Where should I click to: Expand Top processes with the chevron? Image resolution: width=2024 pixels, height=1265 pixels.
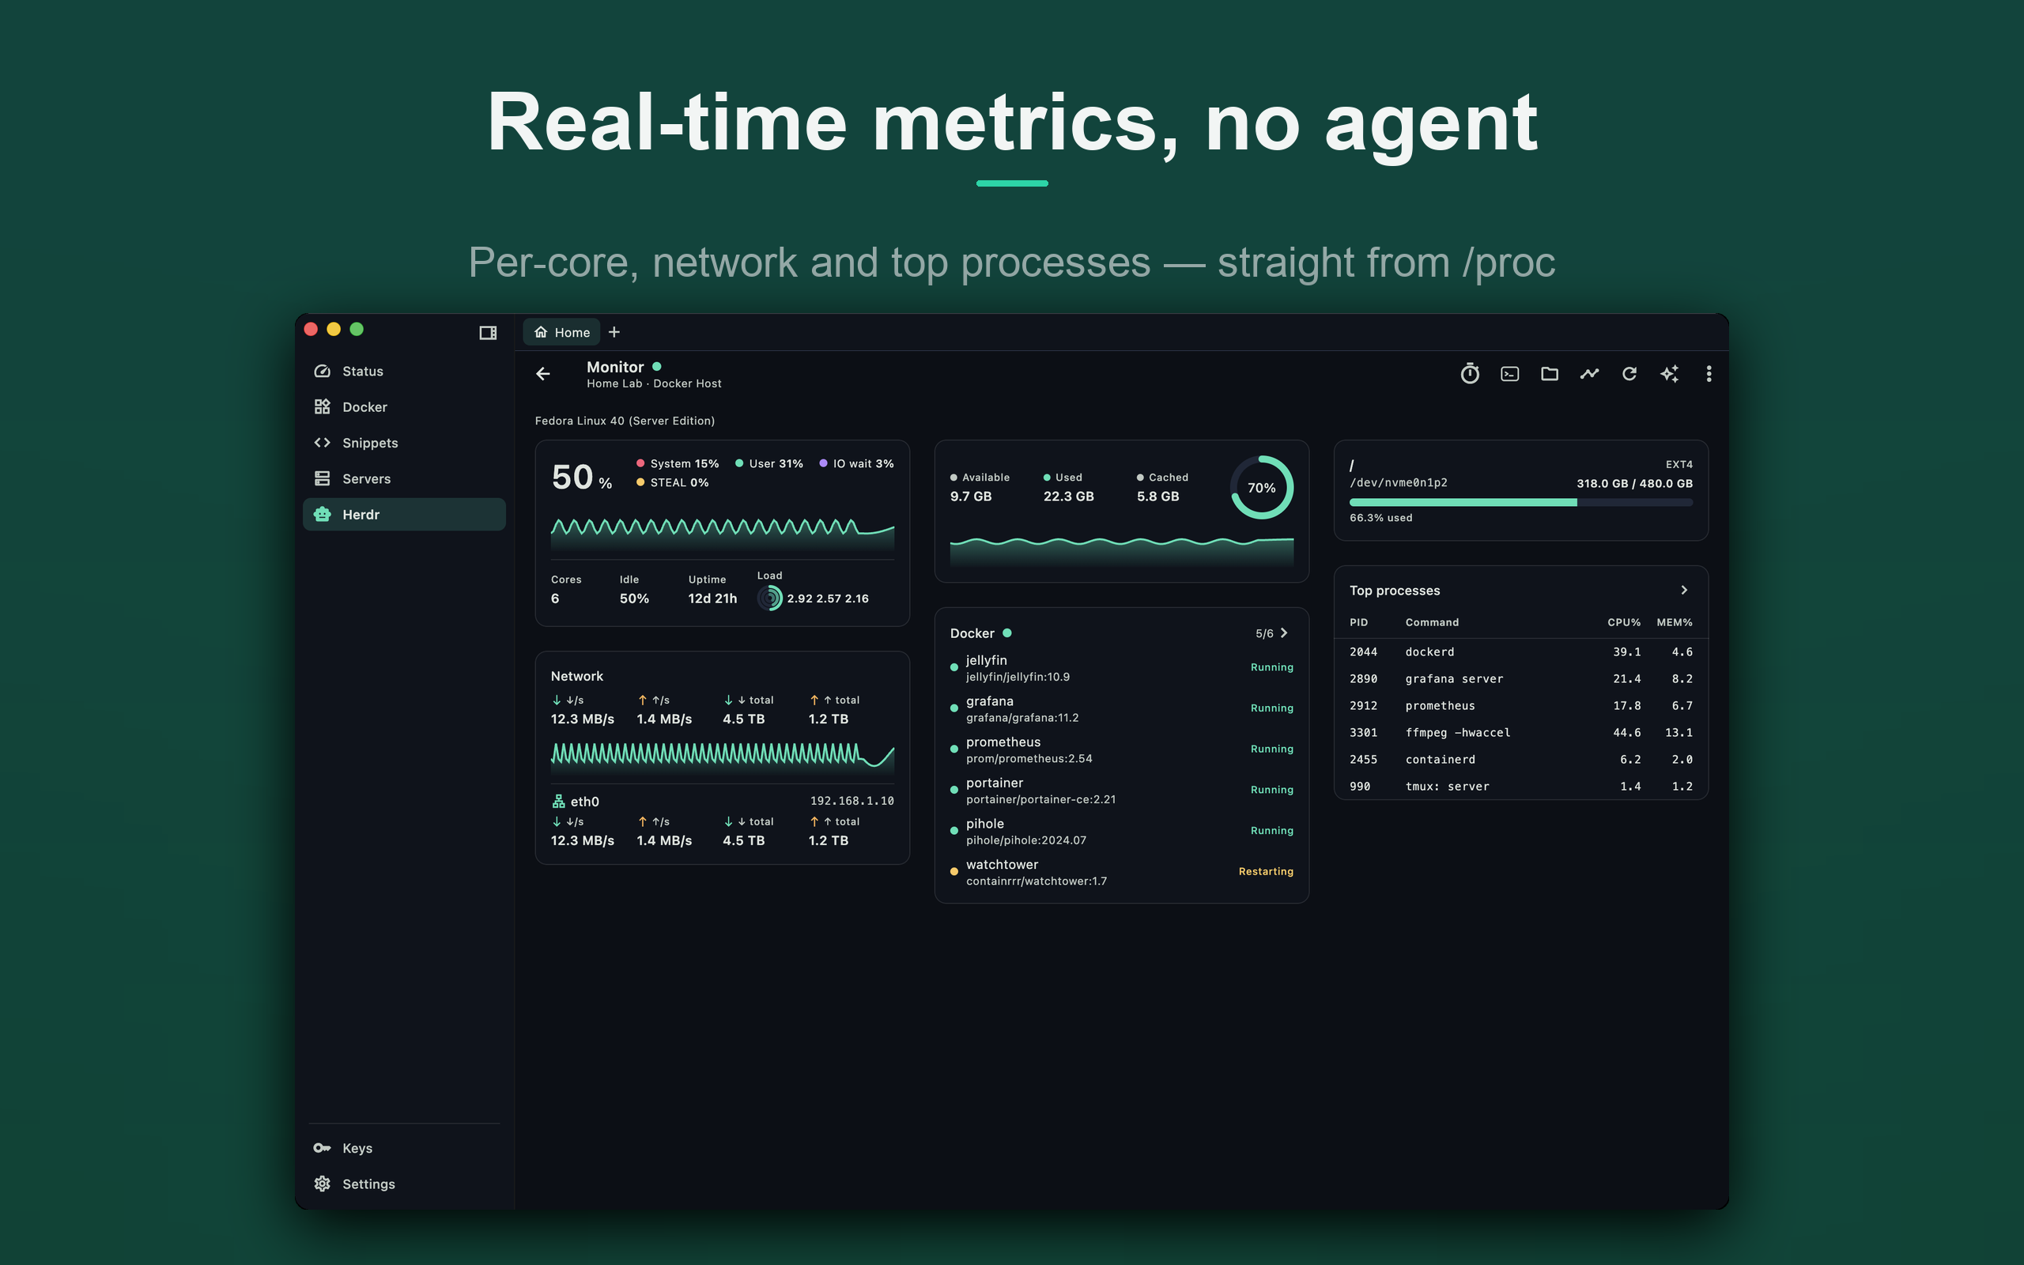tap(1685, 590)
